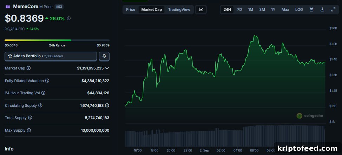Open Fully Diluted Valuation info icon

[47, 81]
